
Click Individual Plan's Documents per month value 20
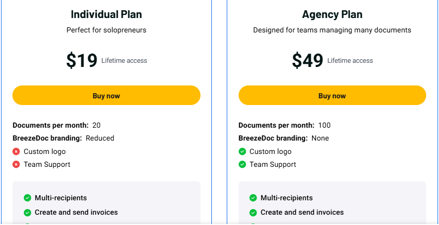pyautogui.click(x=96, y=126)
